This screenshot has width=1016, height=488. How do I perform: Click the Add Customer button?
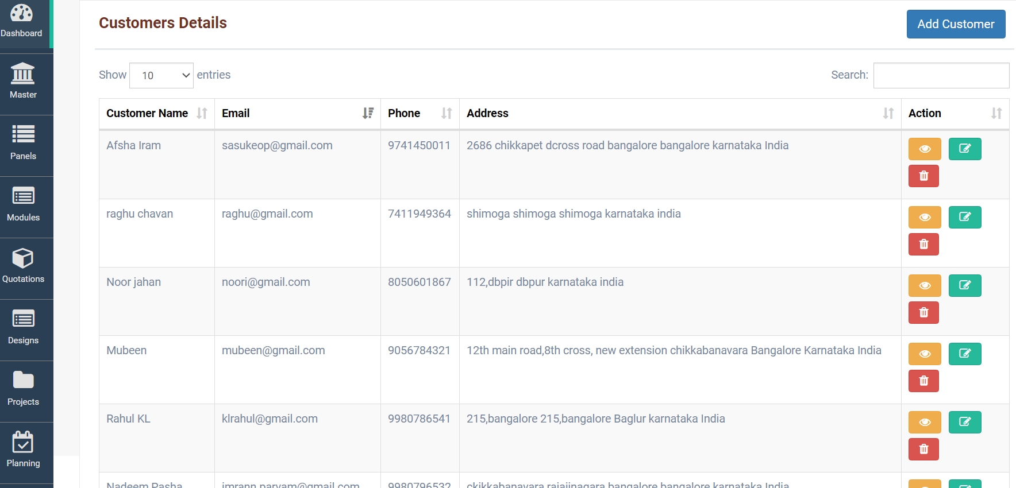[x=956, y=24]
